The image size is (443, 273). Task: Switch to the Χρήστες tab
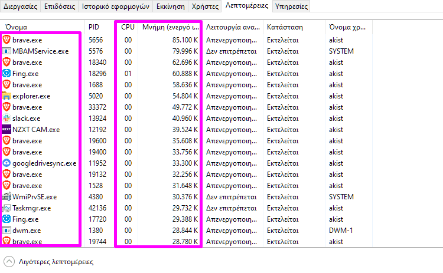coord(205,6)
